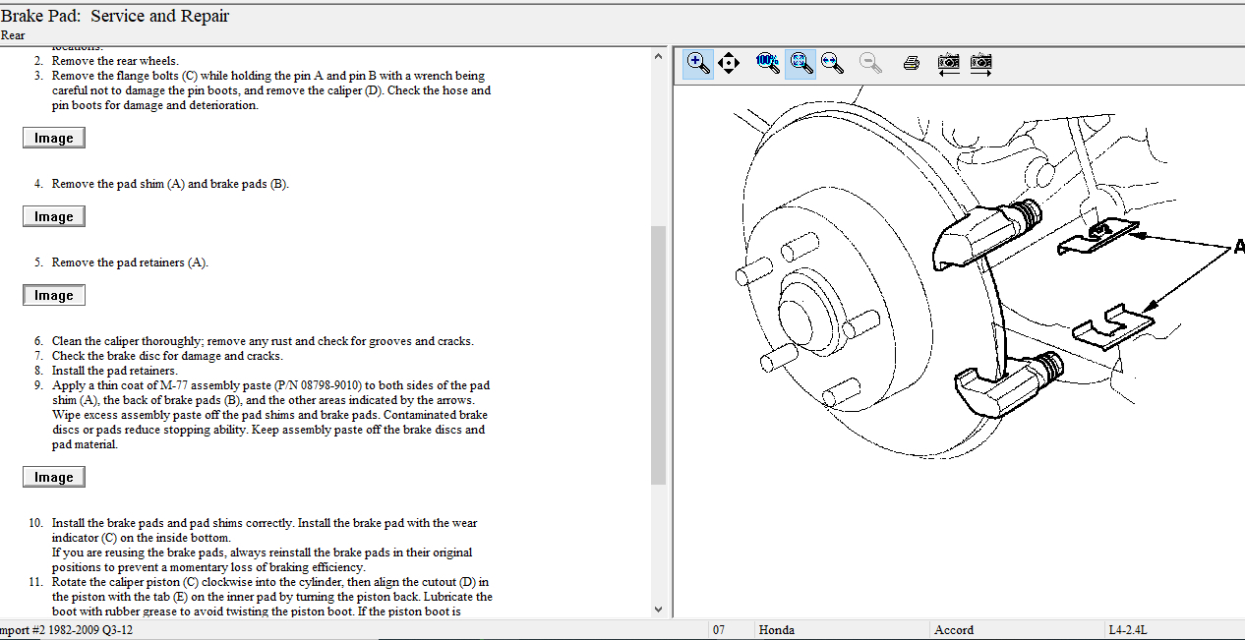Select the zoom in magnifier tool
Image resolution: width=1245 pixels, height=640 pixels.
pos(698,63)
